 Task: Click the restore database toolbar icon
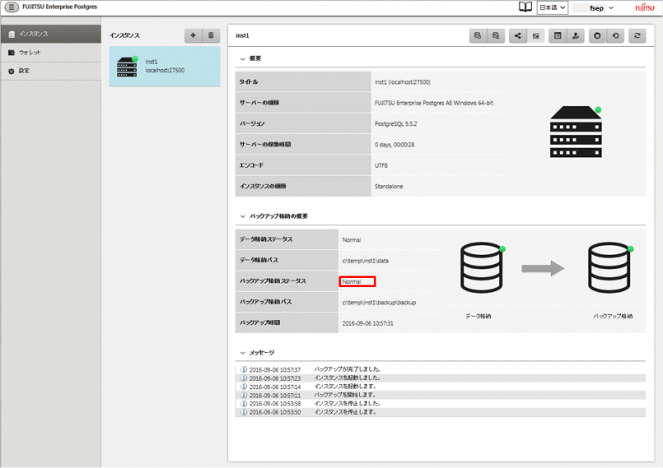click(496, 36)
